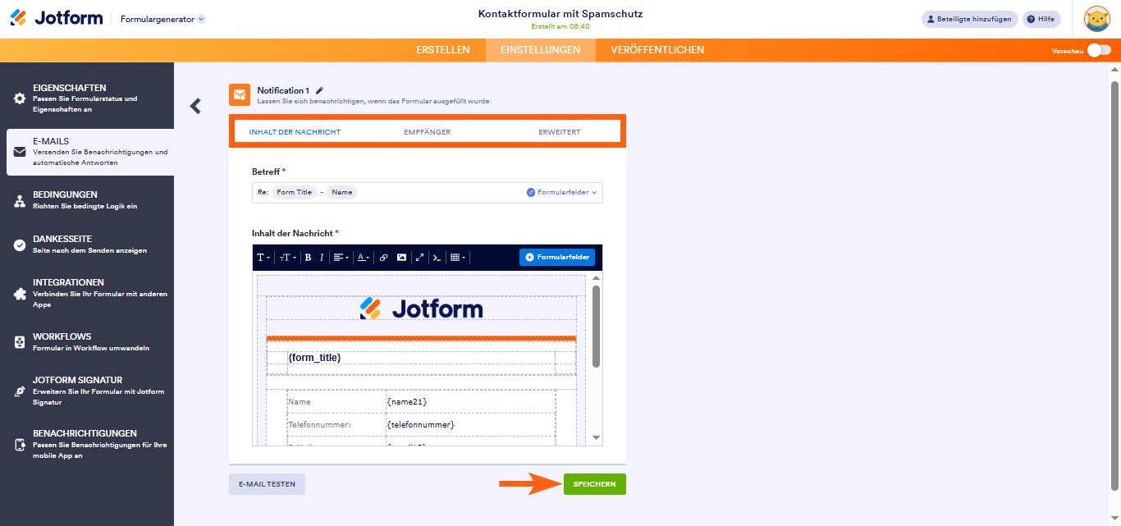Toggle italic formatting

tap(322, 258)
